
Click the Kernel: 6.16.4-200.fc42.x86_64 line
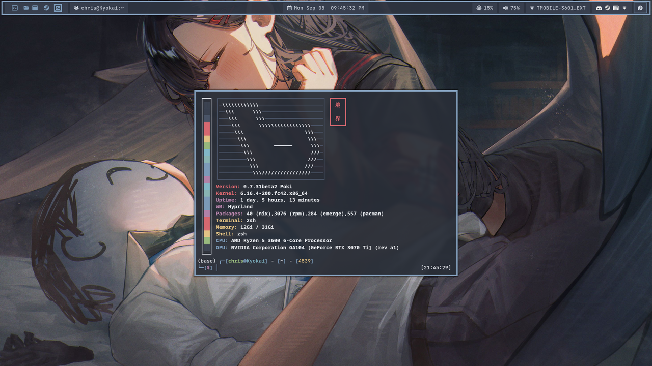point(262,193)
